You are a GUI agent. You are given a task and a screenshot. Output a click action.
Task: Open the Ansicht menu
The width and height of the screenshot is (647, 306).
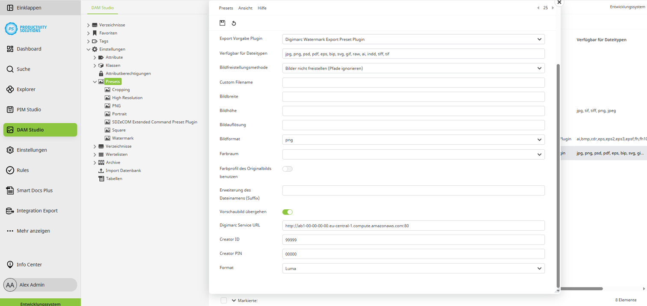[x=245, y=8]
